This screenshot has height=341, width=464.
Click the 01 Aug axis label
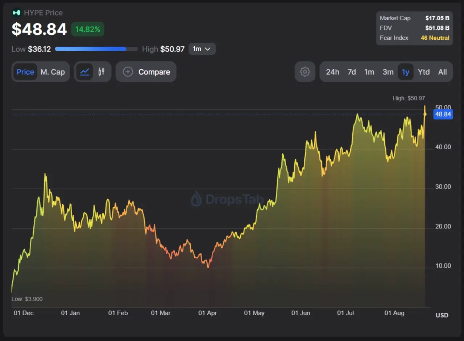(394, 313)
